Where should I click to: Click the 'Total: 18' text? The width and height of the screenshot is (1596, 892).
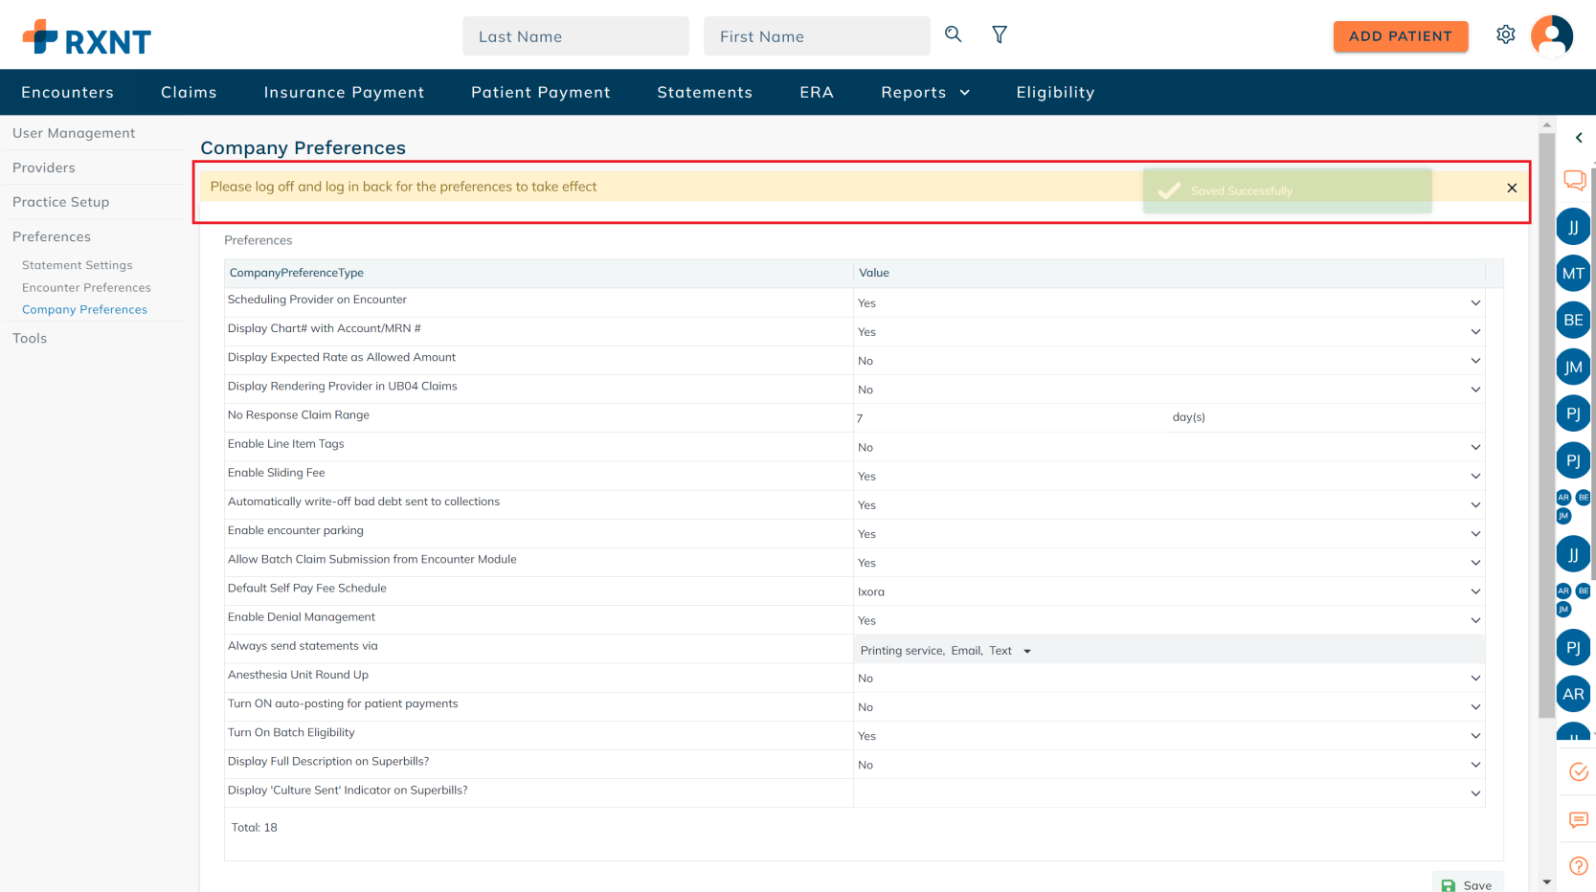point(255,828)
